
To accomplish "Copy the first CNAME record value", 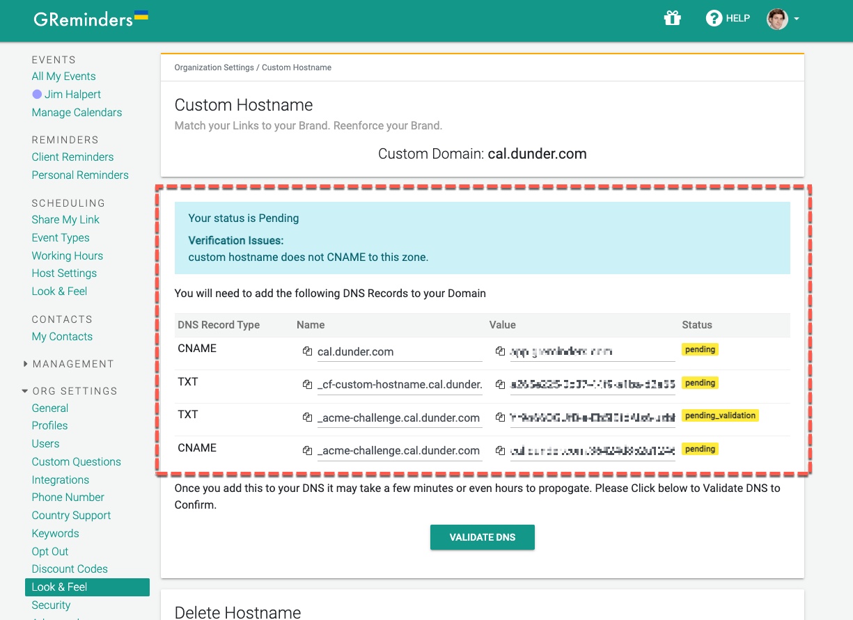I will [500, 351].
